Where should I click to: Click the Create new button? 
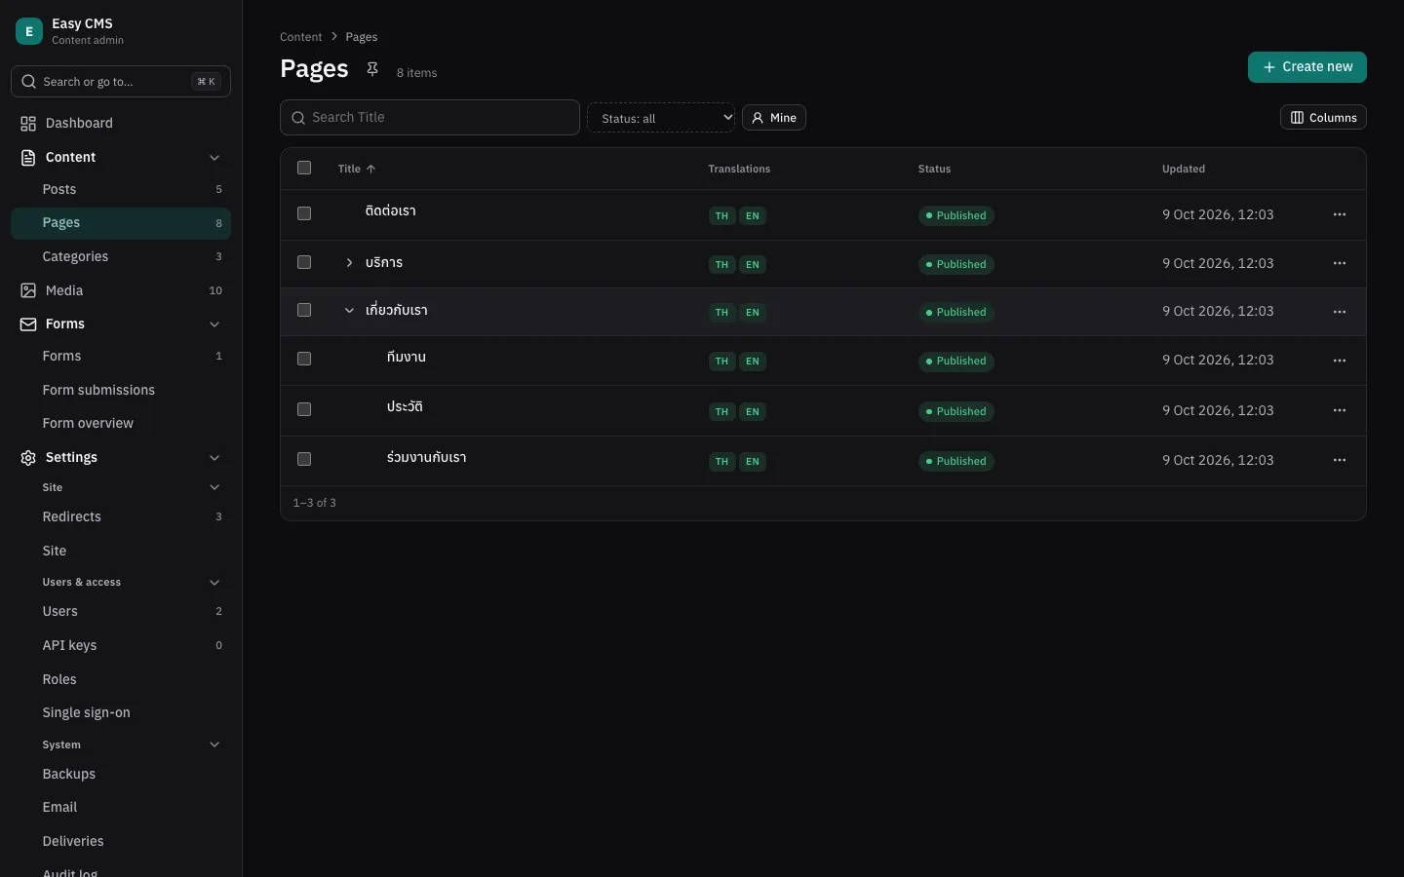coord(1307,67)
